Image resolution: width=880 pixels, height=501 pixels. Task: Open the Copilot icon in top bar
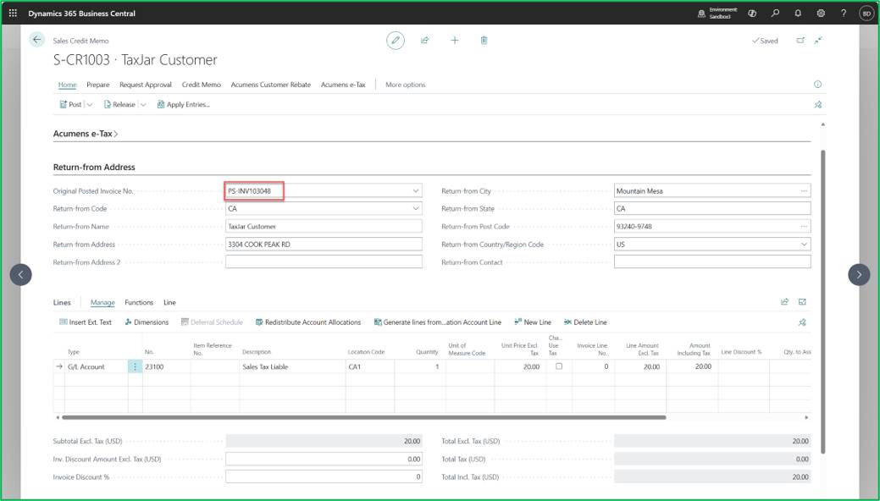pyautogui.click(x=752, y=13)
